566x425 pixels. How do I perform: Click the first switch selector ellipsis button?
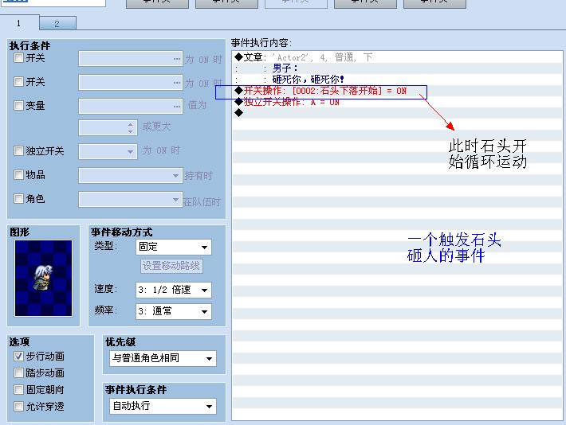(176, 59)
